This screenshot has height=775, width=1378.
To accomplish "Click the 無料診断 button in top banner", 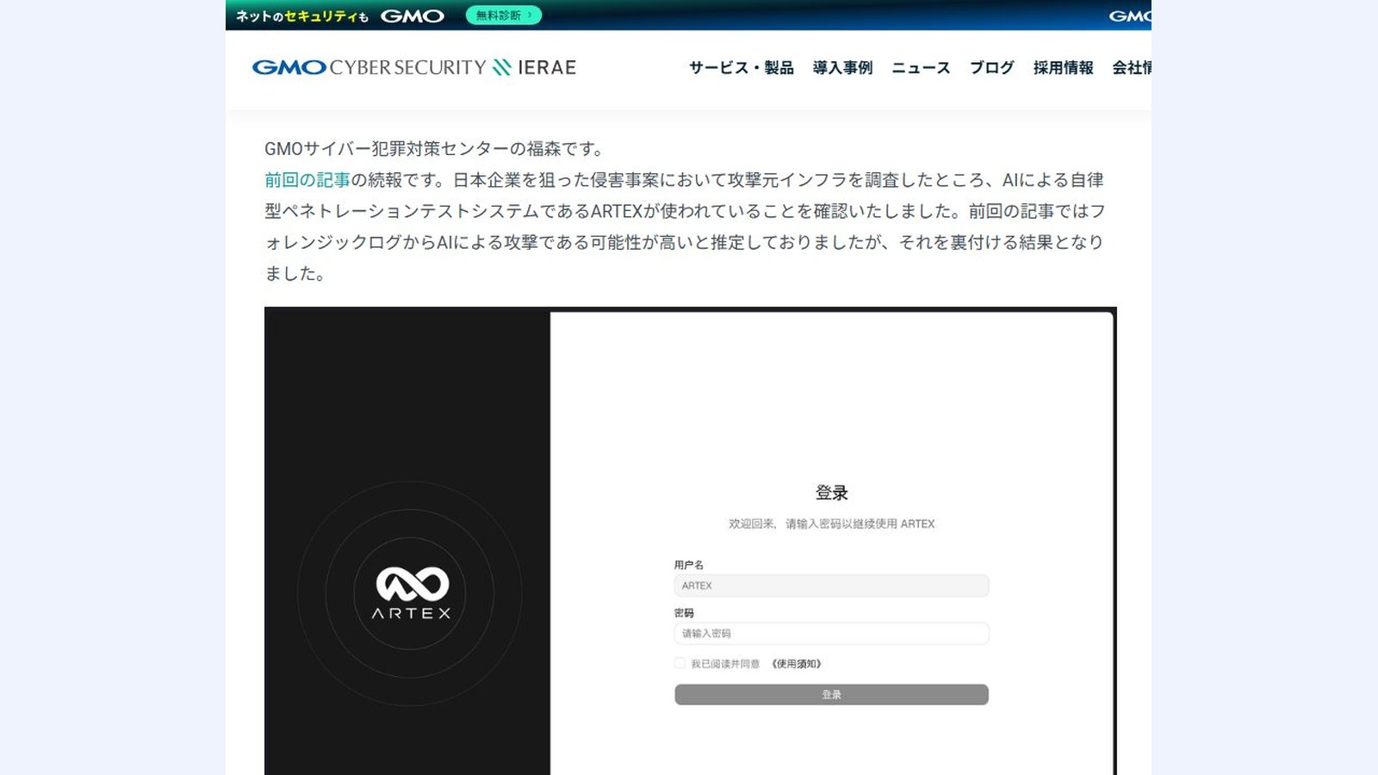I will pyautogui.click(x=504, y=15).
